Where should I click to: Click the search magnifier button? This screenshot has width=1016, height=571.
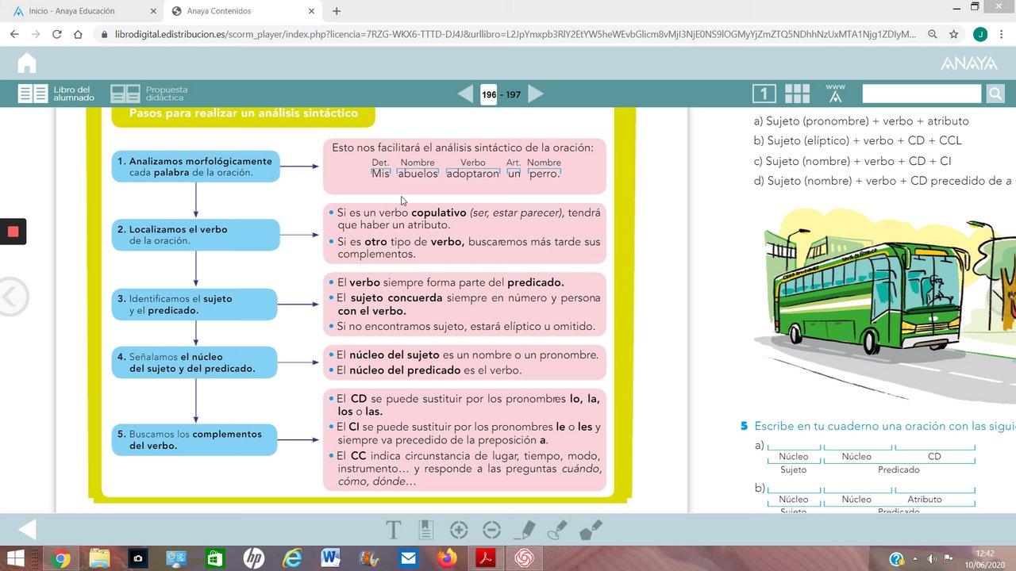pyautogui.click(x=995, y=94)
